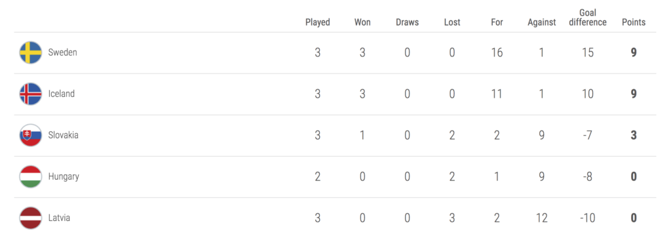Select the Won column header
The width and height of the screenshot is (671, 244).
[x=362, y=22]
